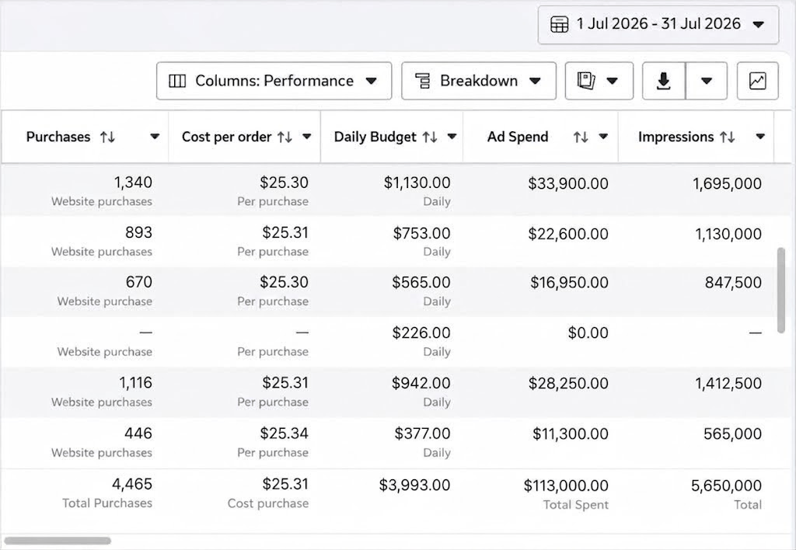Select the $16,950.00 ad spend cell
796x550 pixels.
569,283
